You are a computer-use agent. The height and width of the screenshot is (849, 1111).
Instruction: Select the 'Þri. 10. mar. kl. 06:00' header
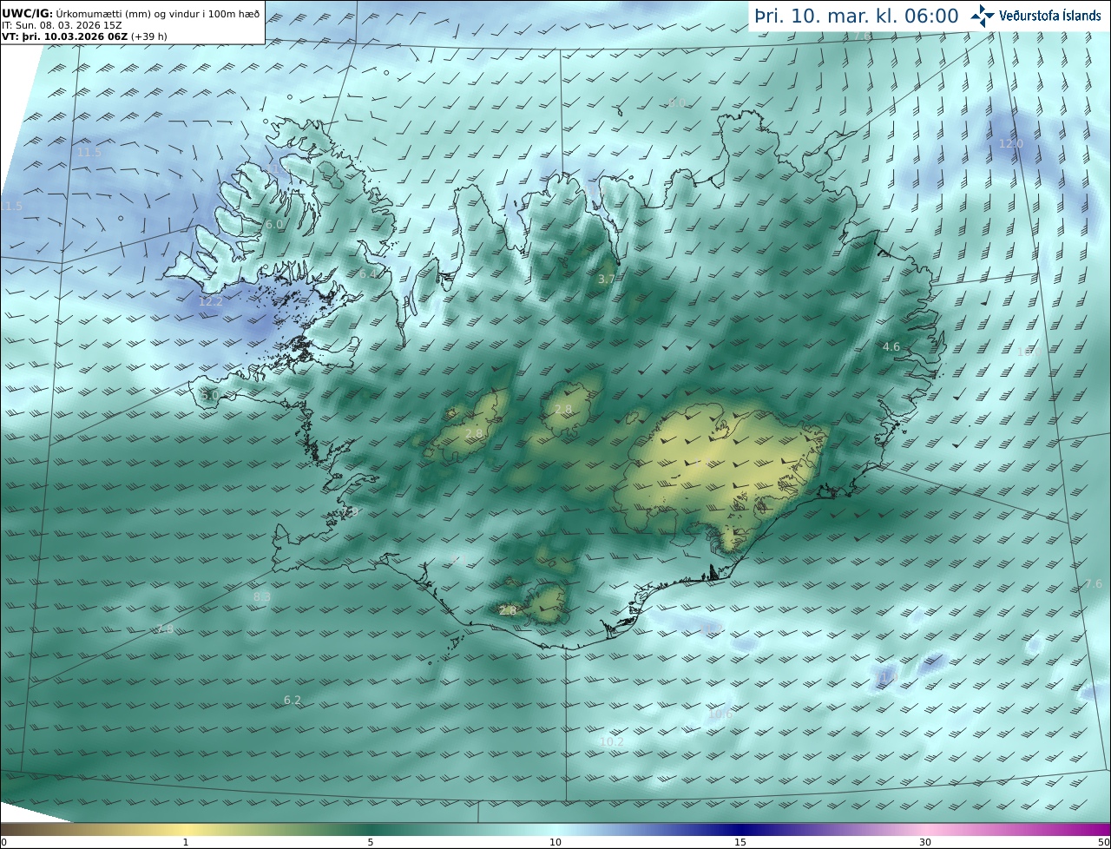pos(857,16)
